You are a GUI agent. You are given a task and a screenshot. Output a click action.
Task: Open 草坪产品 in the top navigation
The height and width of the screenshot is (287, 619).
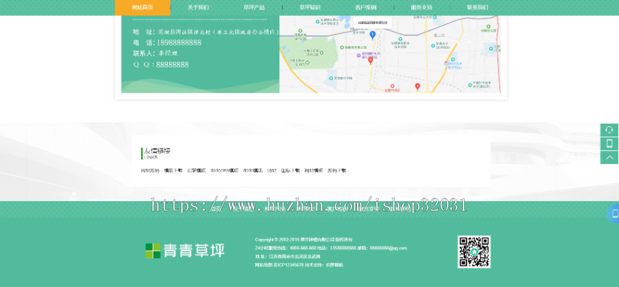pyautogui.click(x=254, y=8)
